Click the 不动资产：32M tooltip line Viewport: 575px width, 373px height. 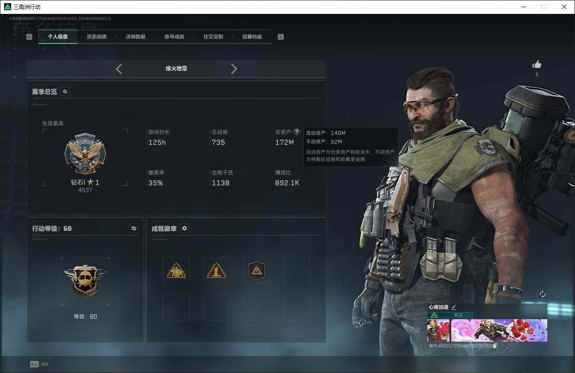coord(324,142)
